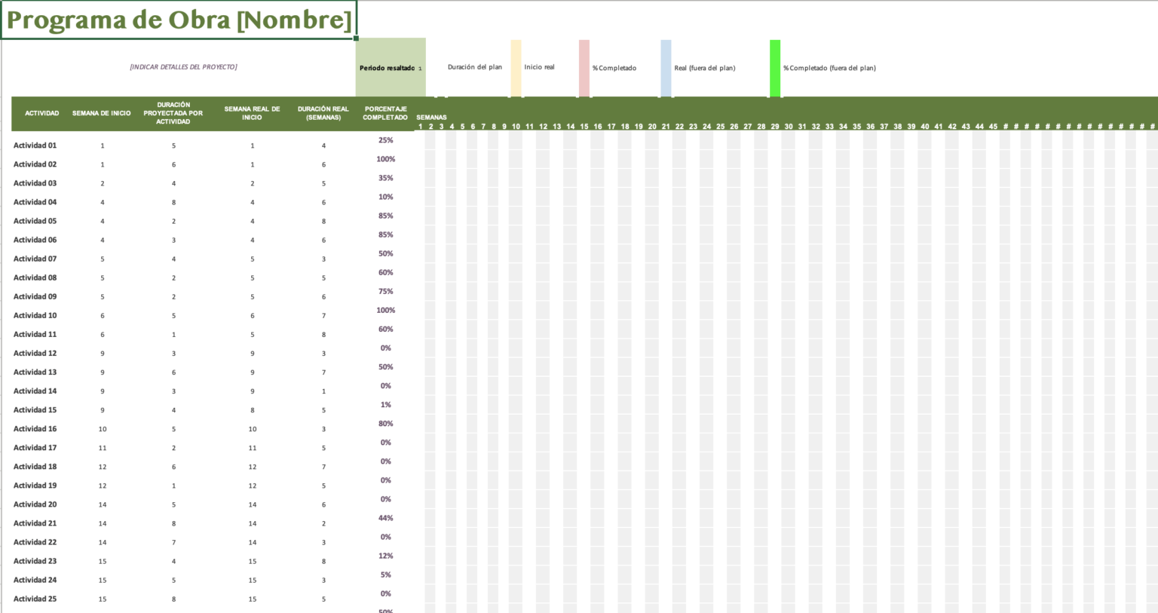
Task: Click the INDICAR DETALLES DEL PROYECTO placeholder
Action: coord(183,67)
